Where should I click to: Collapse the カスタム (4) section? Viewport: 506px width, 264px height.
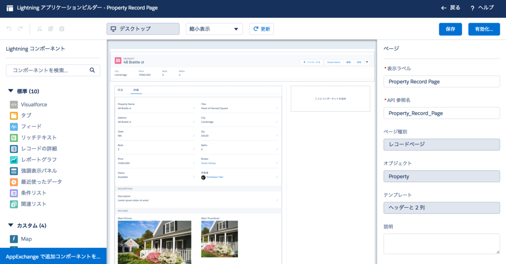coord(11,226)
